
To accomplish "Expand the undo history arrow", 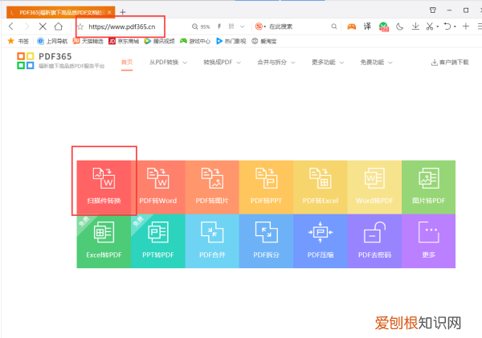I will click(x=455, y=26).
